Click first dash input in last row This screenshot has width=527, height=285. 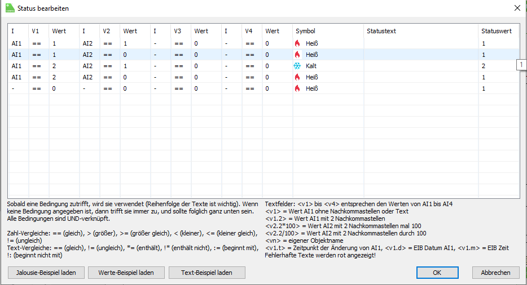click(x=13, y=88)
